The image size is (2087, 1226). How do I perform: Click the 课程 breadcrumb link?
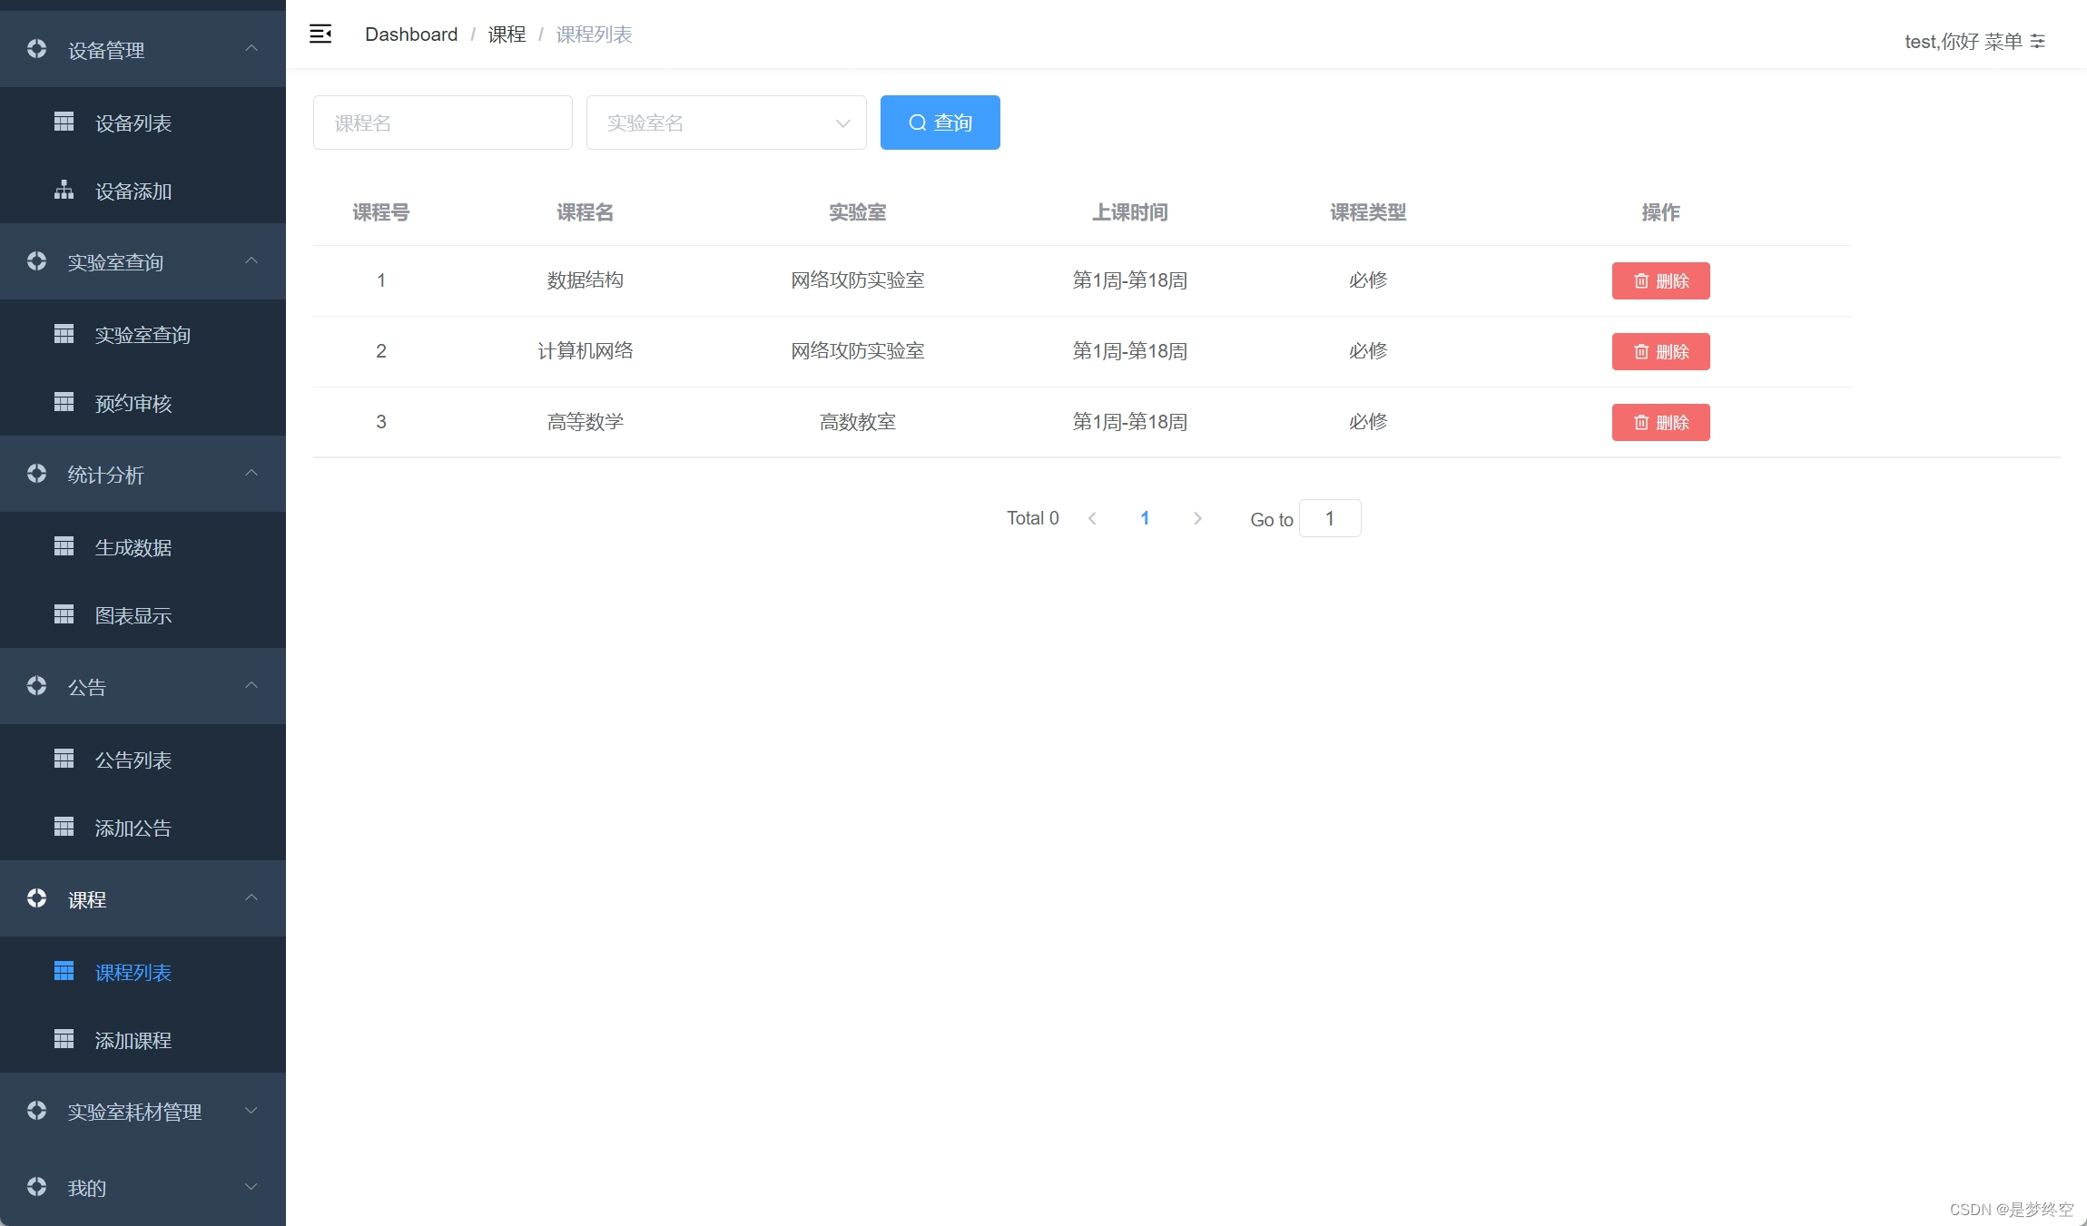point(507,34)
